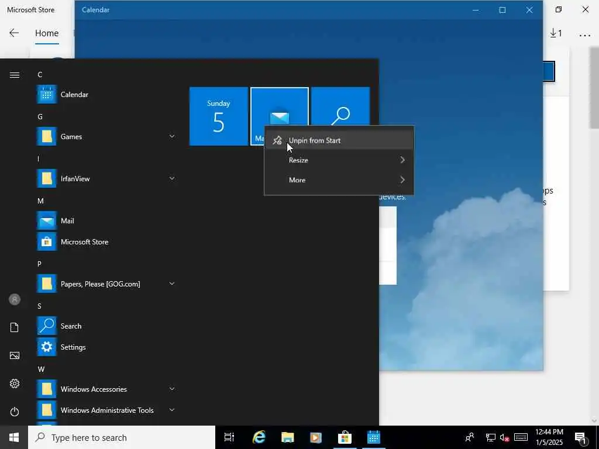This screenshot has height=449, width=599.
Task: Open the IrfanView folder entry
Action: 106,178
